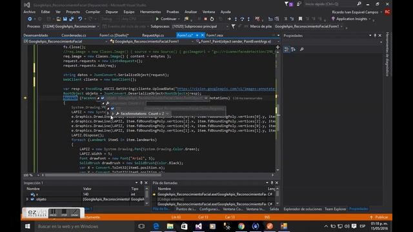This screenshot has height=232, width=413.
Task: Expand the faceAnnotations data tip entry
Action: (x=113, y=113)
